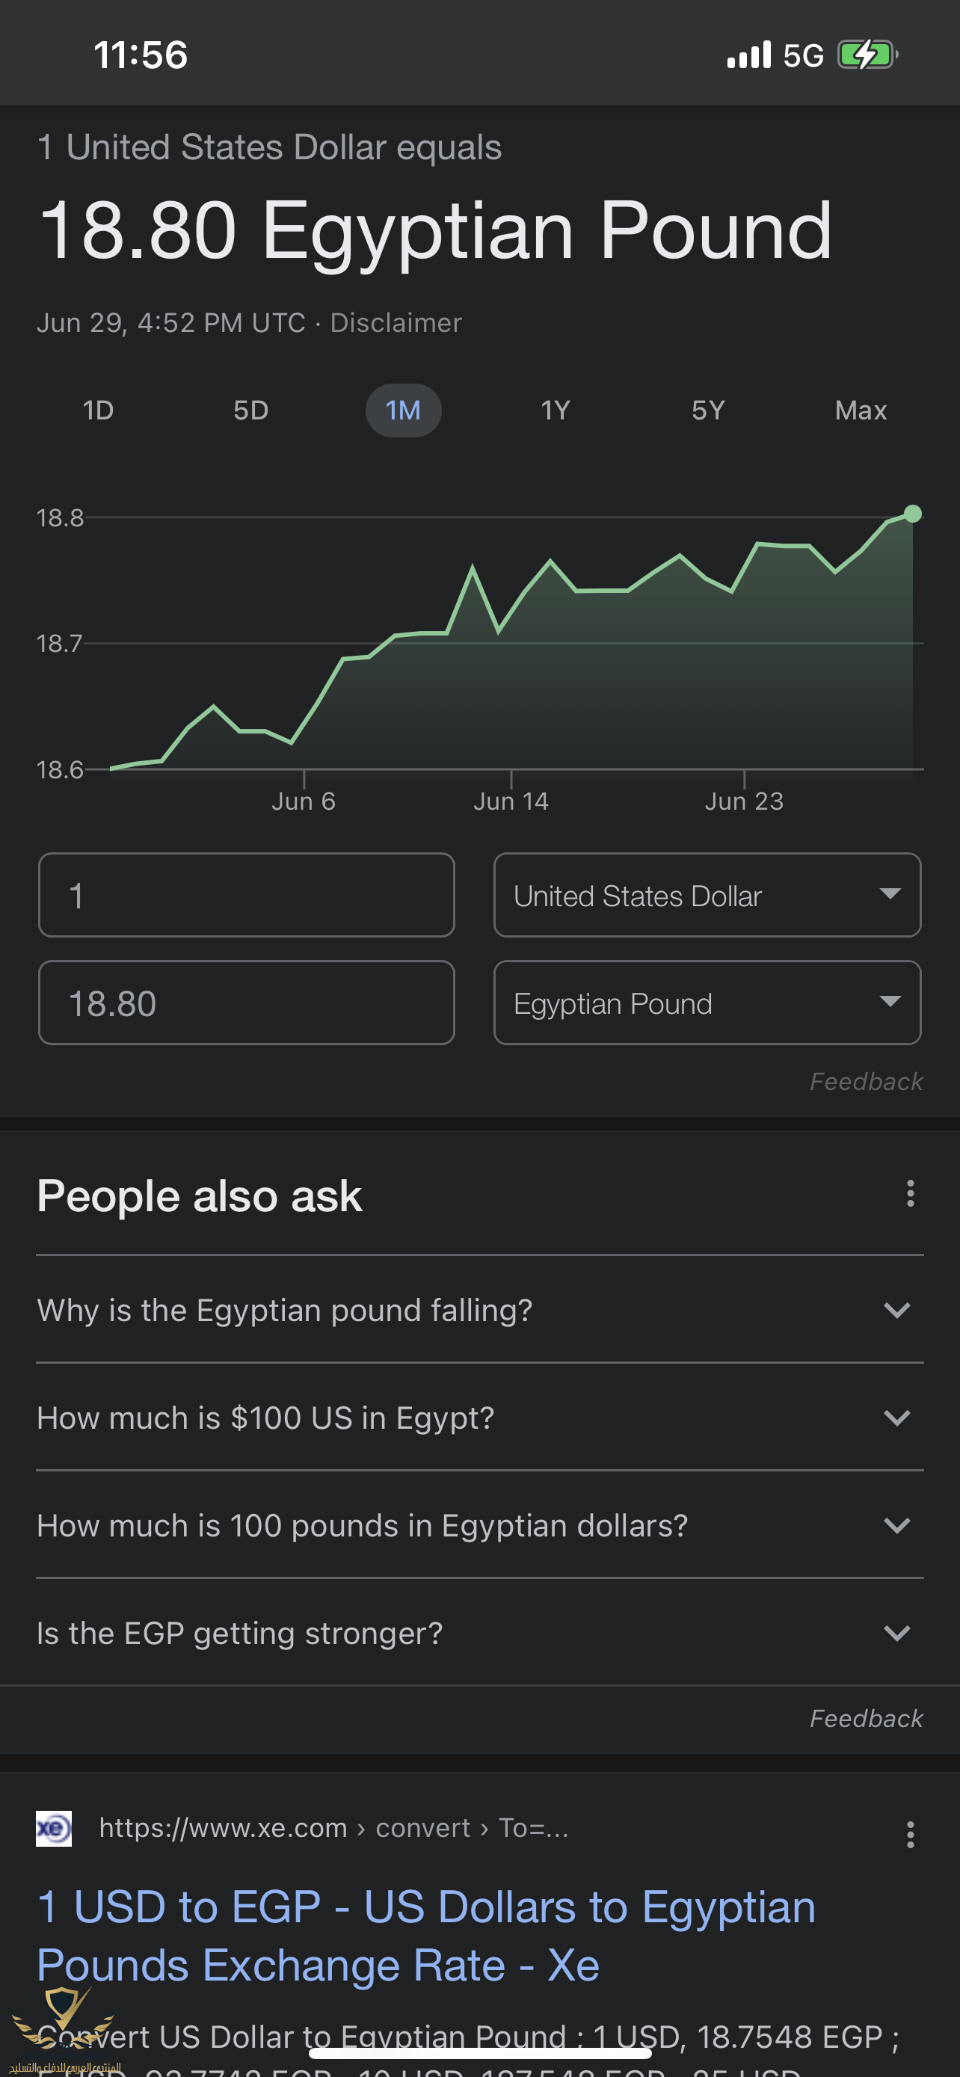The height and width of the screenshot is (2077, 960).
Task: Open the Egyptian Pound currency dropdown
Action: click(707, 1003)
